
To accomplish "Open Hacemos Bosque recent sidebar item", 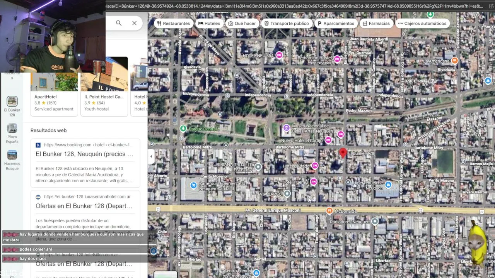I will pos(12,160).
